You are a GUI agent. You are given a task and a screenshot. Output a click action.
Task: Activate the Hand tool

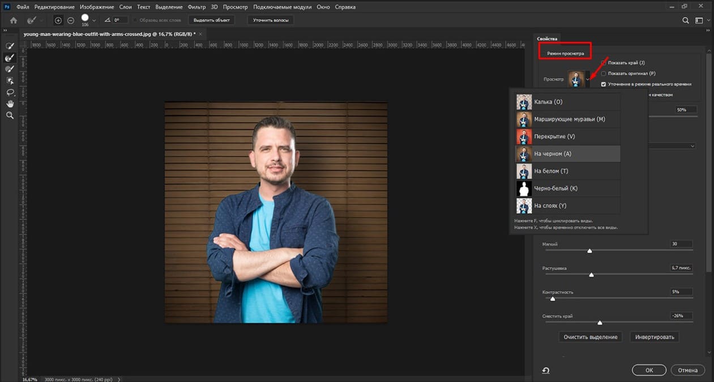click(x=10, y=104)
